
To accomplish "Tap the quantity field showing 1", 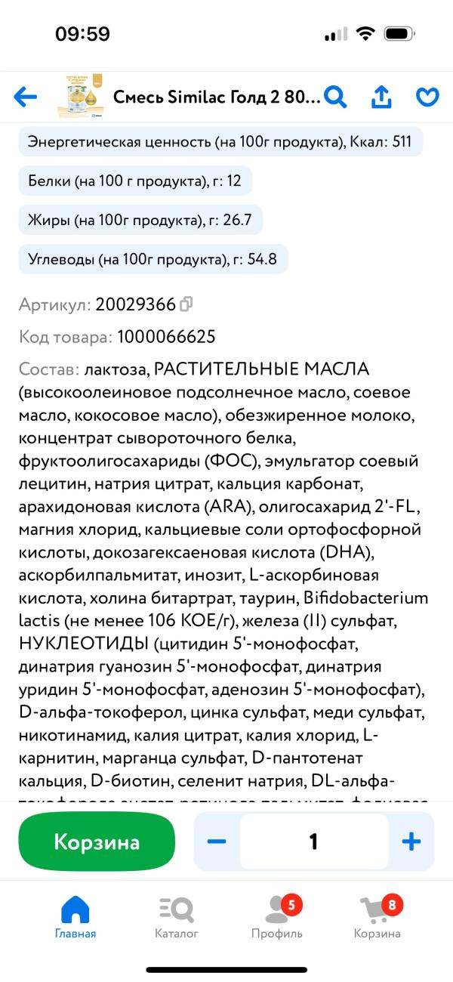I will tap(313, 841).
